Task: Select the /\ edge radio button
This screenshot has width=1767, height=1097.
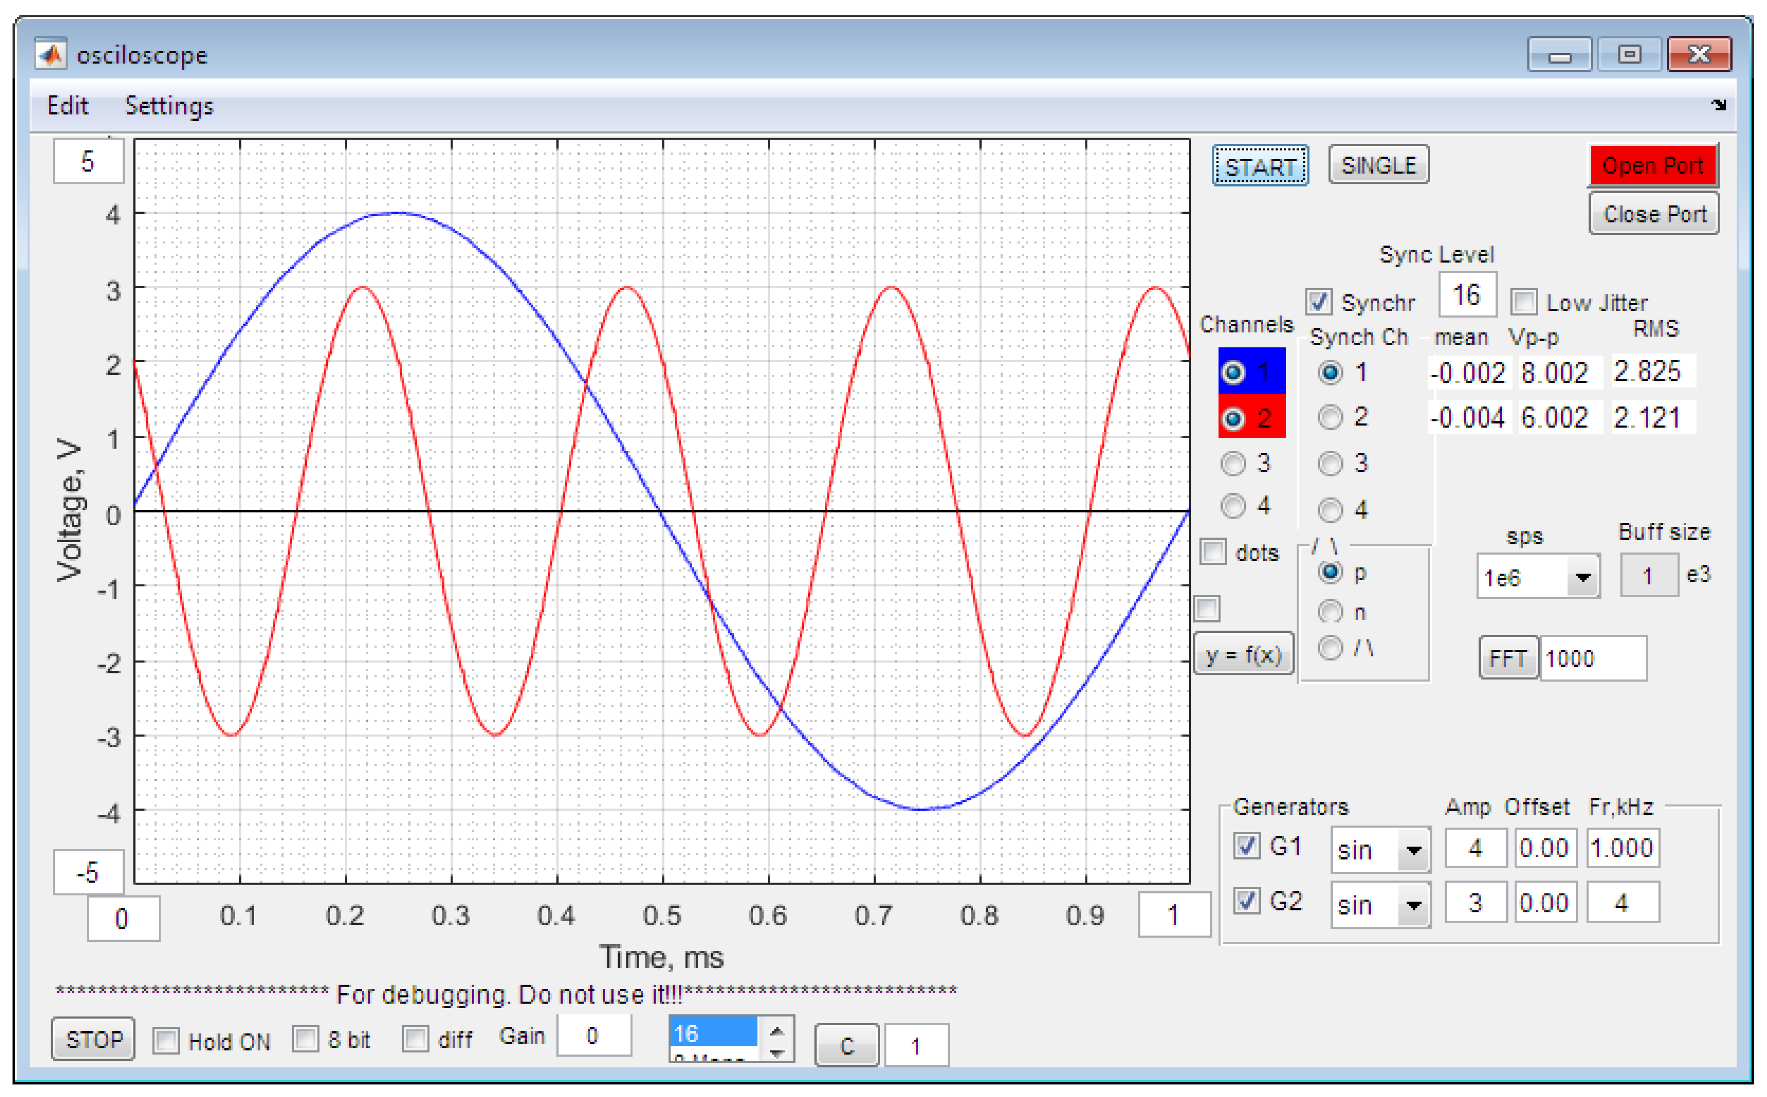Action: pyautogui.click(x=1331, y=648)
